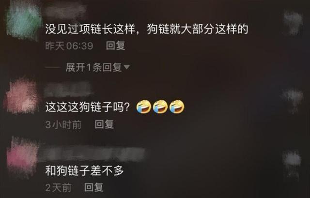Screen dimensions: 310x198
Task: Click 回复 next to 3小时前
Action: pos(104,124)
